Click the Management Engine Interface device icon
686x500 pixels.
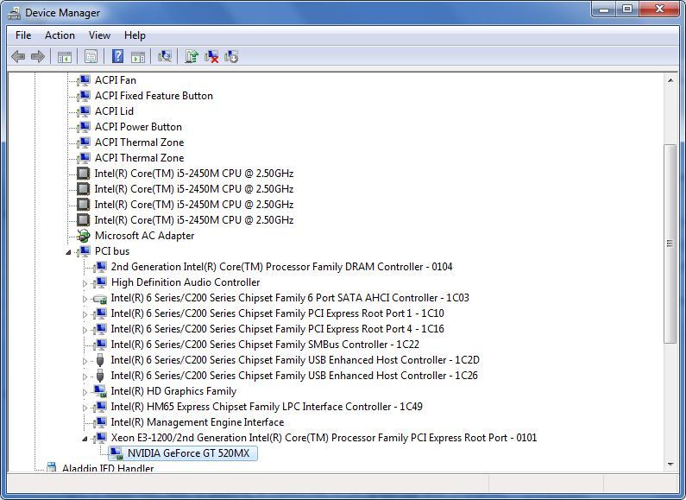100,422
